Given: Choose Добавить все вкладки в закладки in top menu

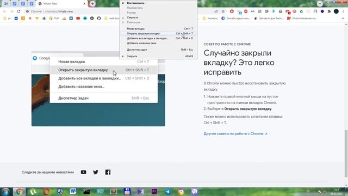Looking at the screenshot, I should coord(158,38).
